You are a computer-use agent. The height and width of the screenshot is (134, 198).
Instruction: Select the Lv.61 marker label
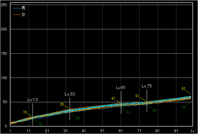[121, 87]
